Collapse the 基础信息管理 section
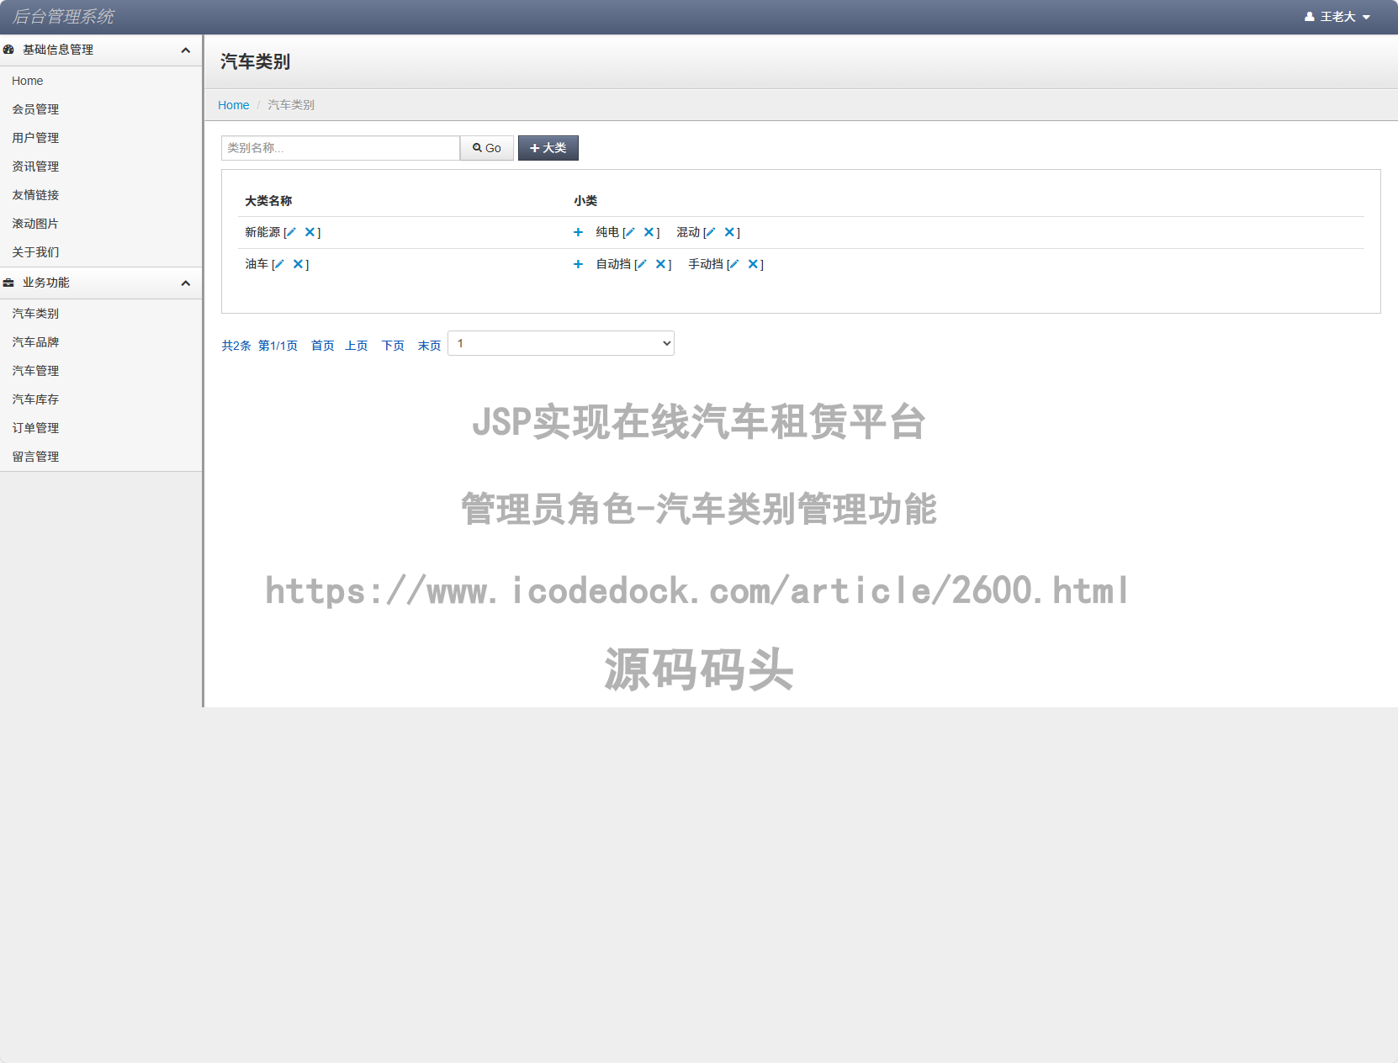 point(185,50)
